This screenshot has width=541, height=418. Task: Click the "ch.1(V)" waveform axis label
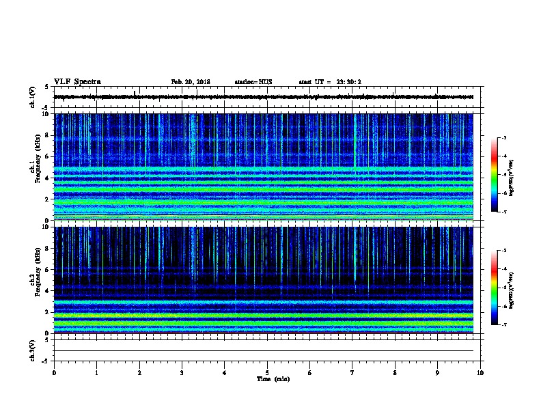tap(33, 97)
